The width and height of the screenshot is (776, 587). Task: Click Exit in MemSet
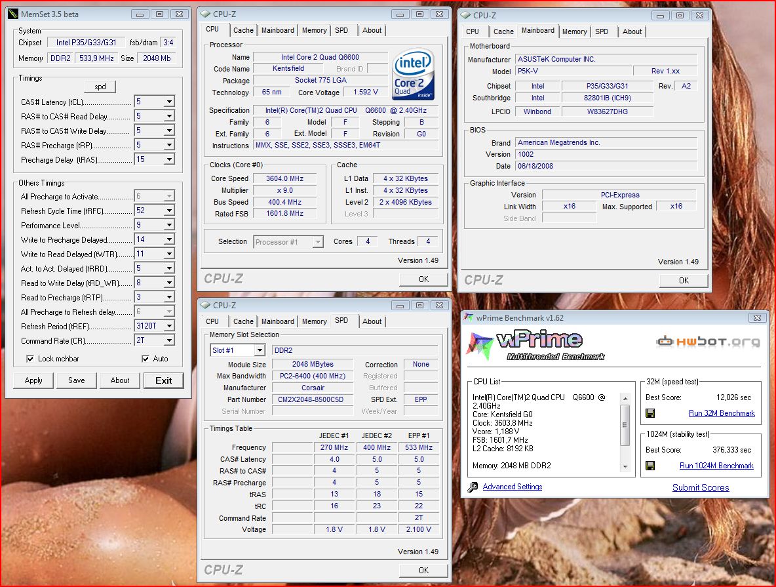point(163,380)
